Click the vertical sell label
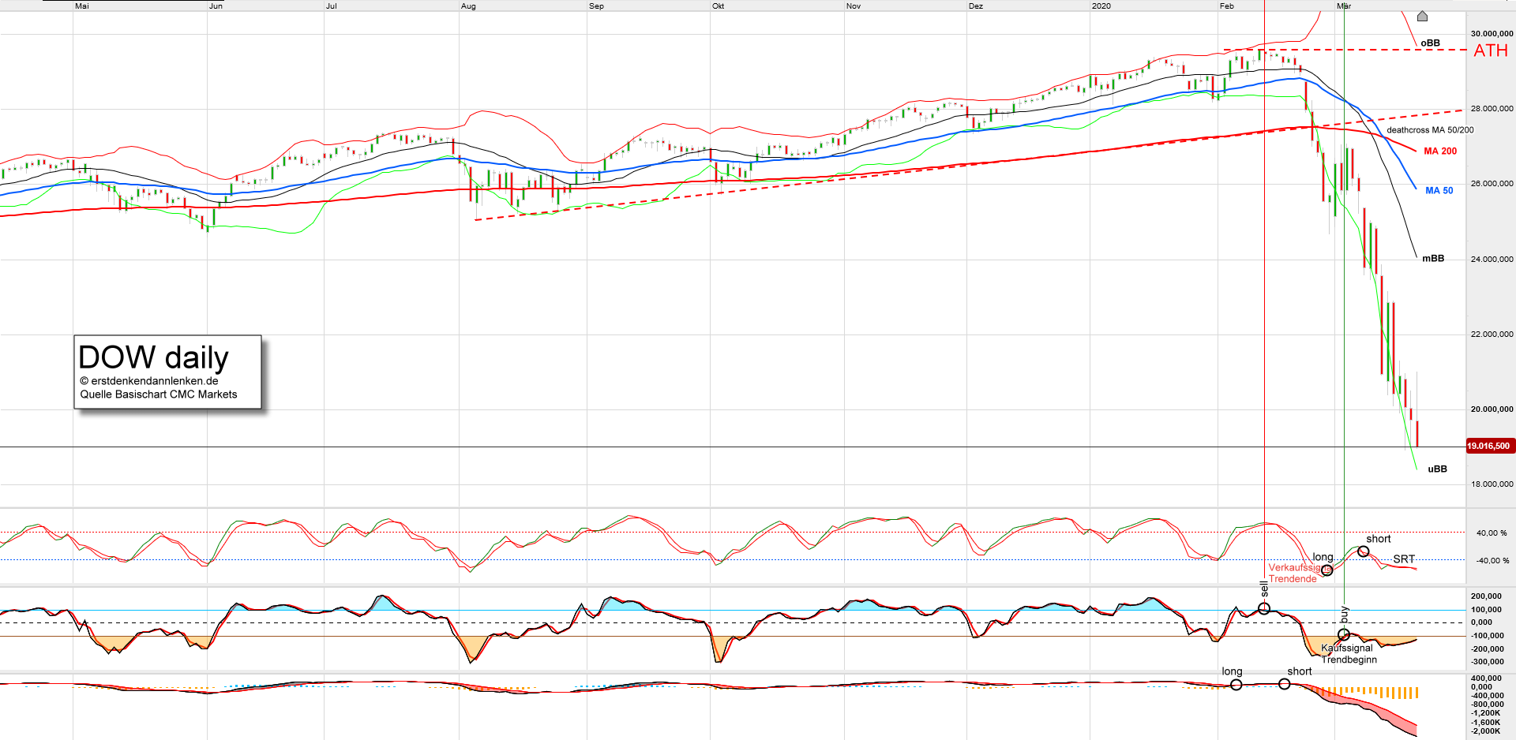The image size is (1516, 740). [1264, 589]
